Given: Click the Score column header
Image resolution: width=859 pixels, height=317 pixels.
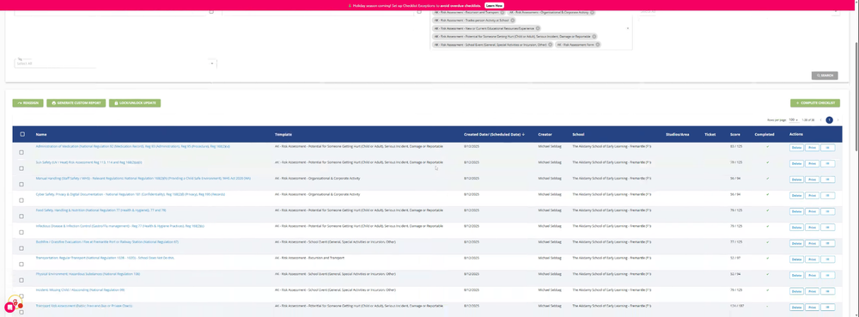Looking at the screenshot, I should tap(735, 134).
